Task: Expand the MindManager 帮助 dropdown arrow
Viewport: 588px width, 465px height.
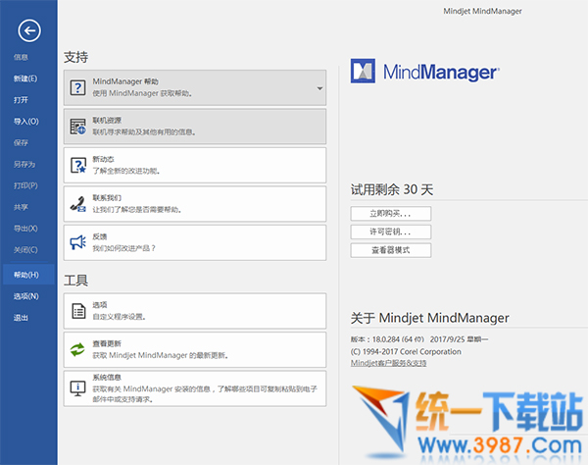Action: [x=319, y=89]
